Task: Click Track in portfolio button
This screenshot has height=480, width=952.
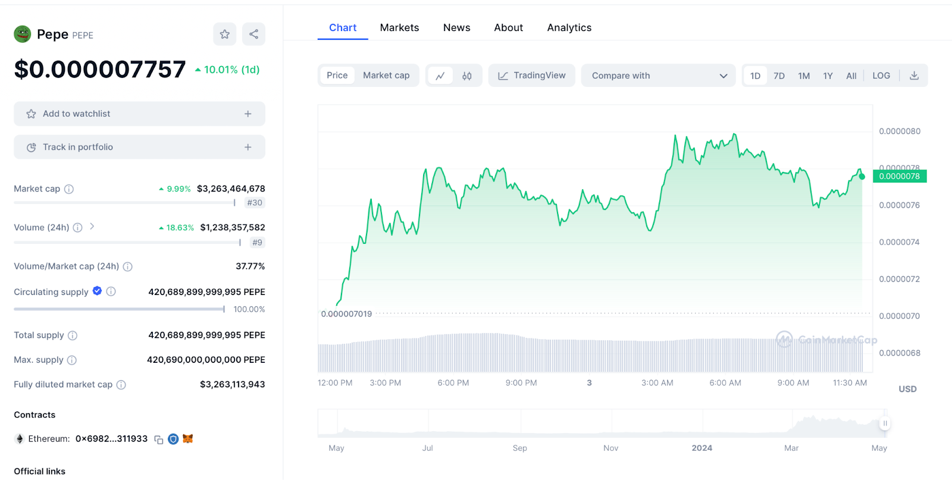Action: tap(139, 147)
